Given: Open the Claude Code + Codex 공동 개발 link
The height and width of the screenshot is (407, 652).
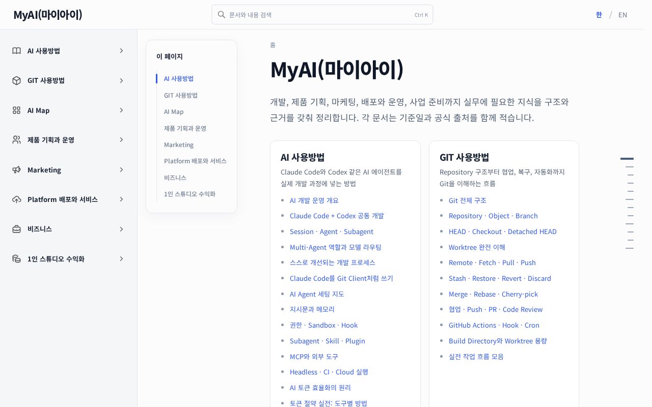Looking at the screenshot, I should click(x=337, y=216).
